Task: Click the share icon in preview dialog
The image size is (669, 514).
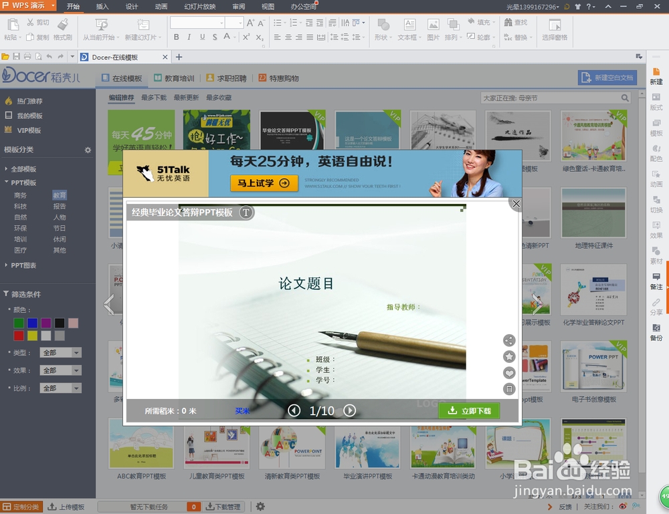Action: pos(509,340)
